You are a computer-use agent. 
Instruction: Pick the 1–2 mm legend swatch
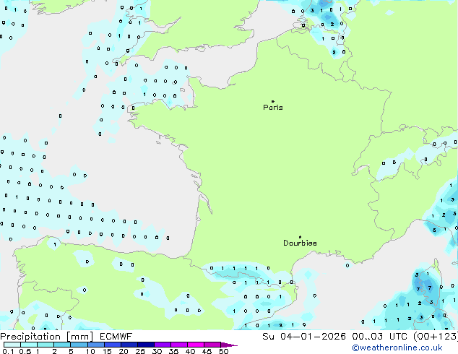point(46,345)
